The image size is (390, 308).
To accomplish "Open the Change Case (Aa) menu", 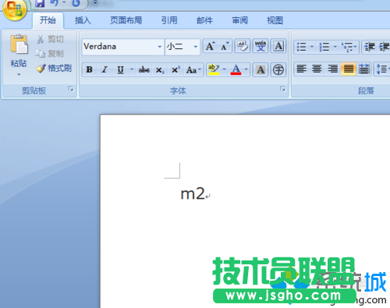I will coord(193,69).
